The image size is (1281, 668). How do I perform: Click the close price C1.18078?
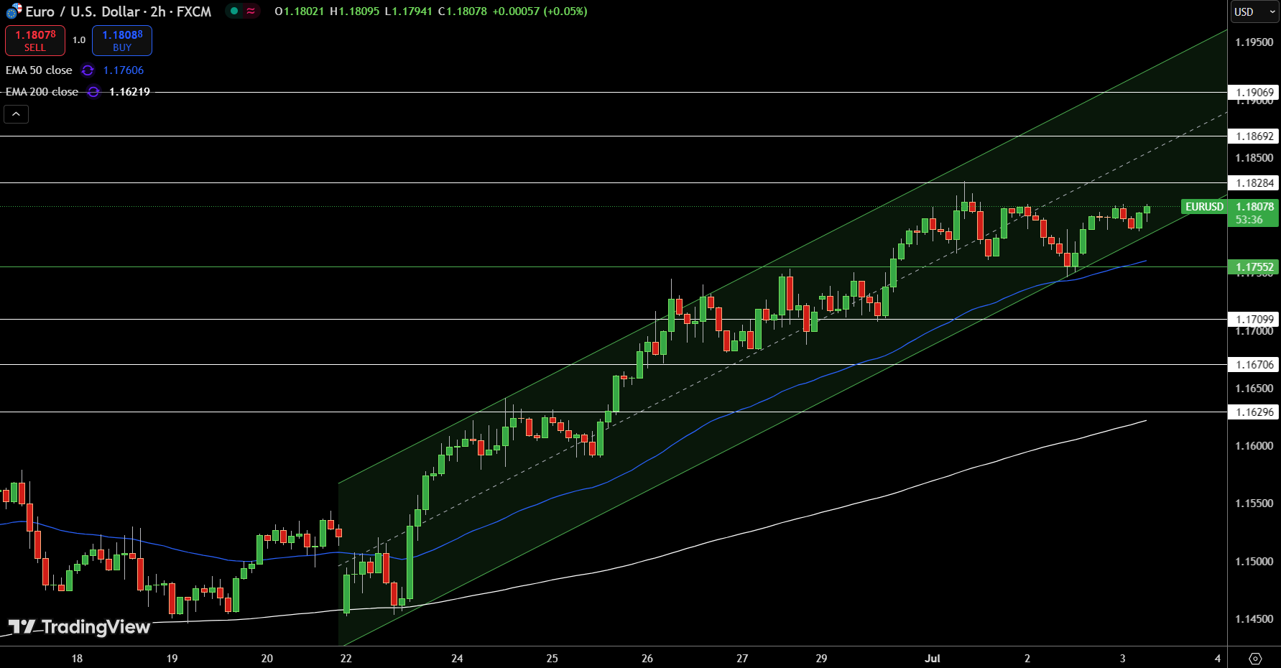[x=462, y=11]
